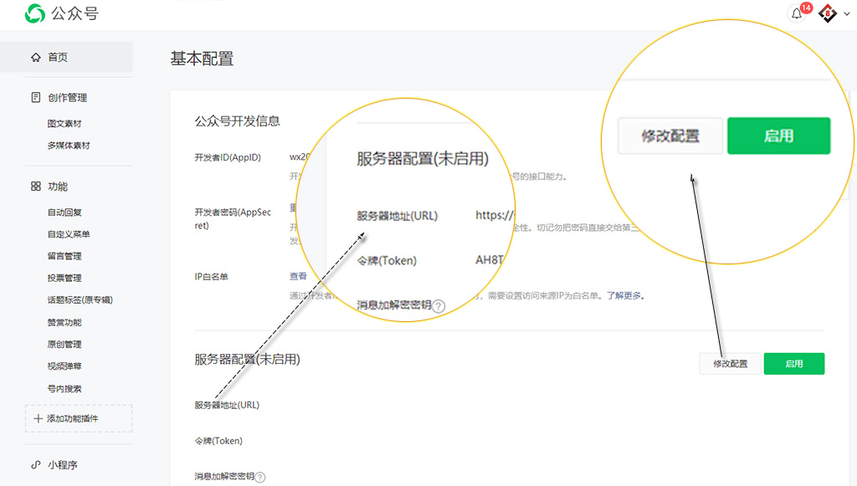Click the 功能 grid icon
This screenshot has width=857, height=486.
pyautogui.click(x=36, y=187)
